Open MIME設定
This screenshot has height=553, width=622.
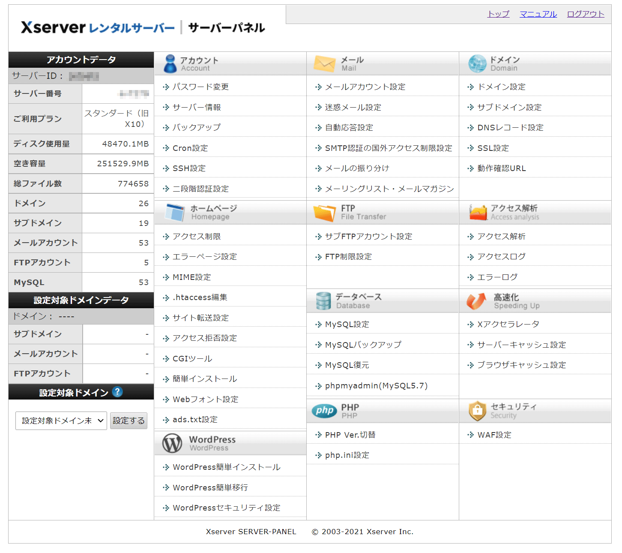pyautogui.click(x=192, y=277)
